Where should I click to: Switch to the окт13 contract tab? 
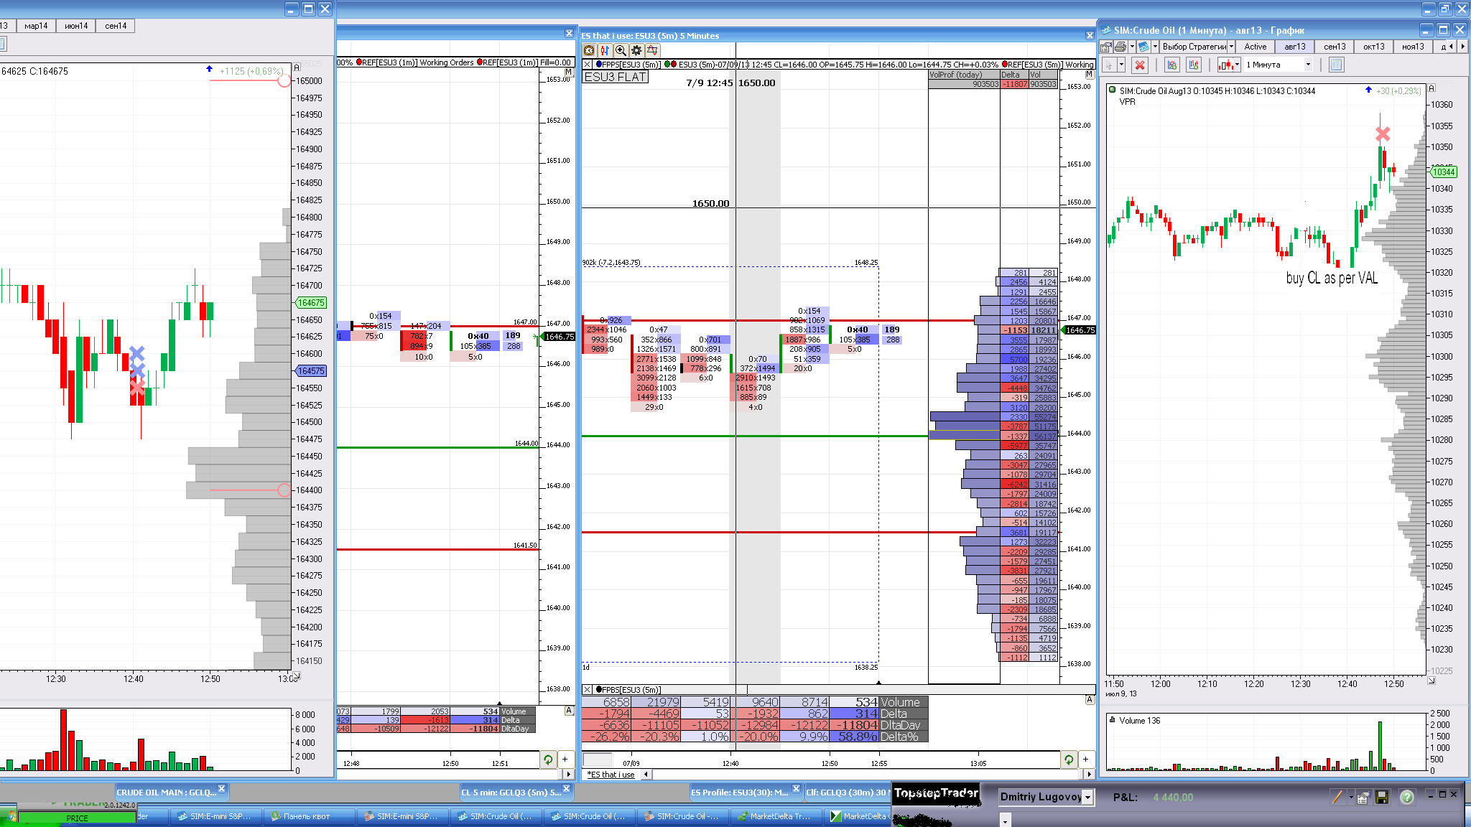(x=1374, y=47)
